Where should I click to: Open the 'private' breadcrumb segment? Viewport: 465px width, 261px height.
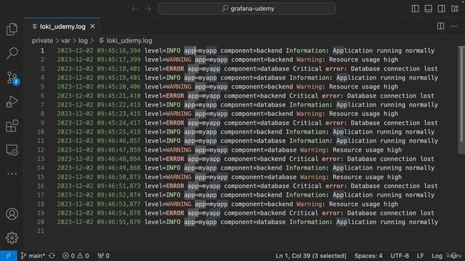[42, 41]
